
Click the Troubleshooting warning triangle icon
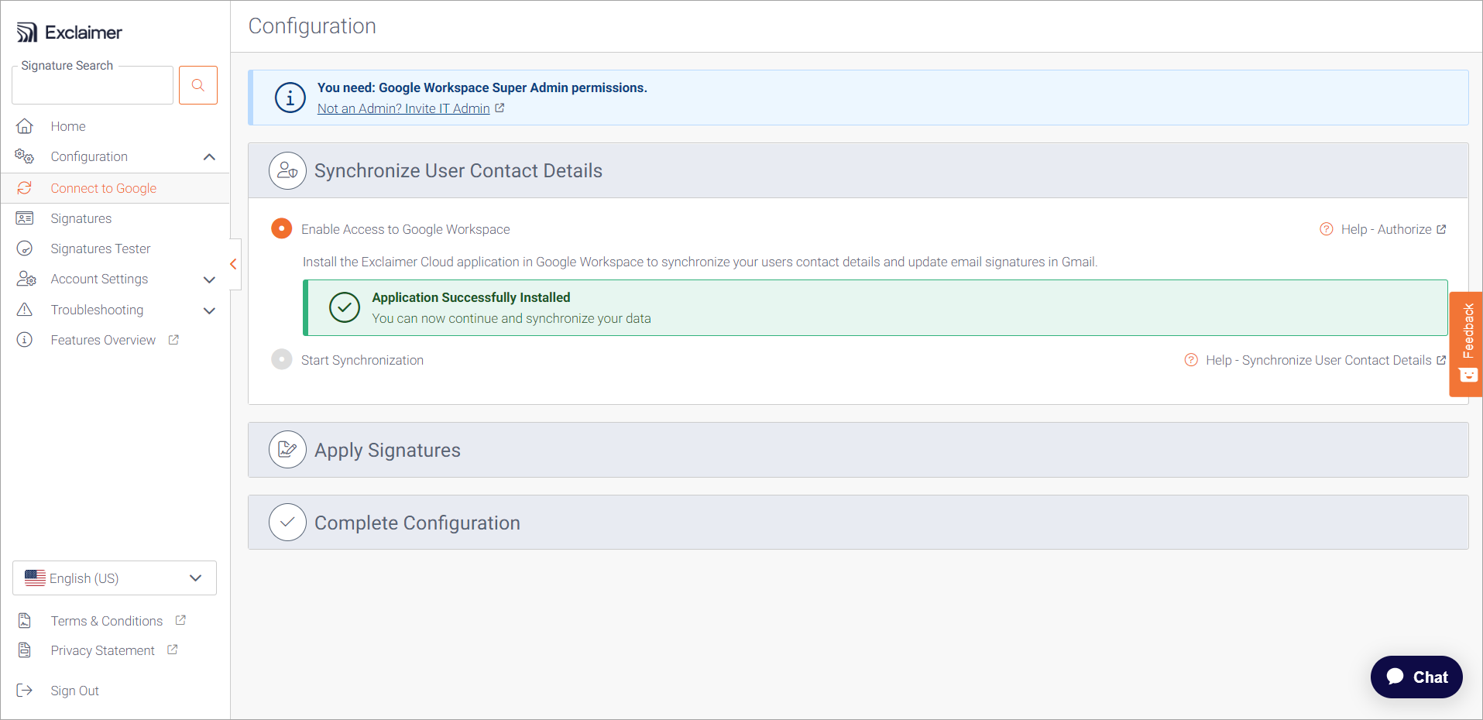25,310
